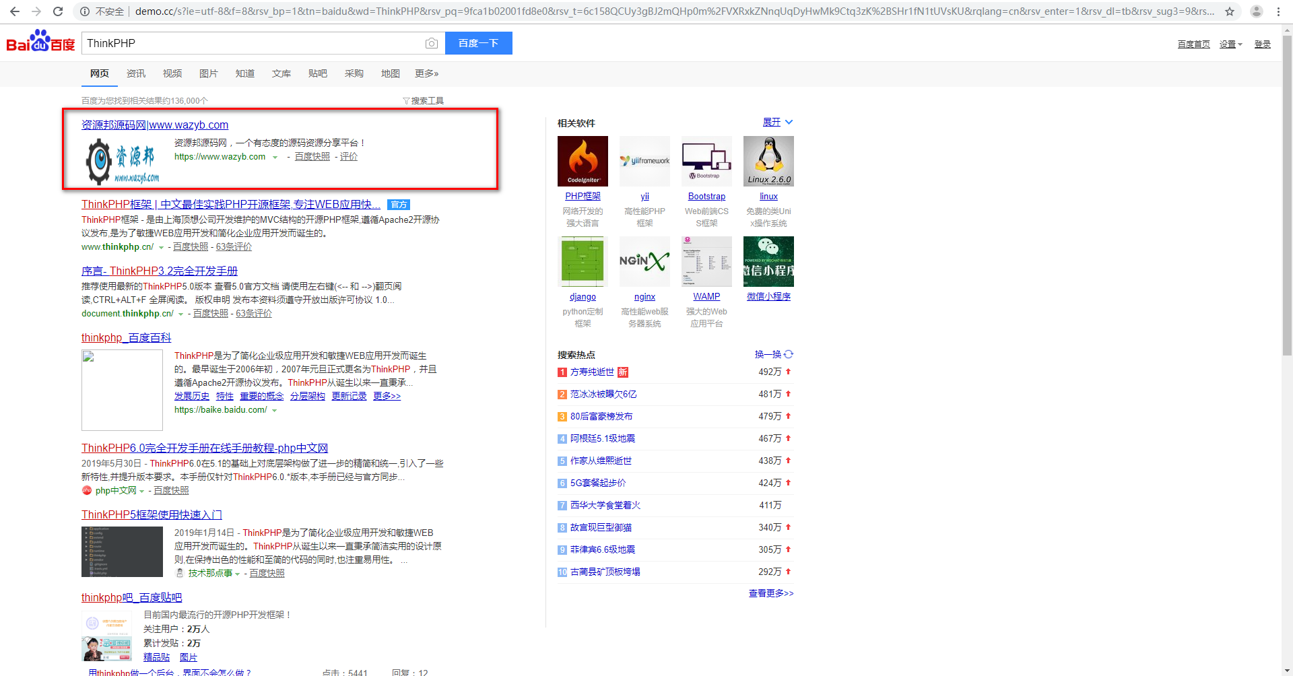Click 63条评价 under www.thinkphp.cn result

pyautogui.click(x=234, y=247)
